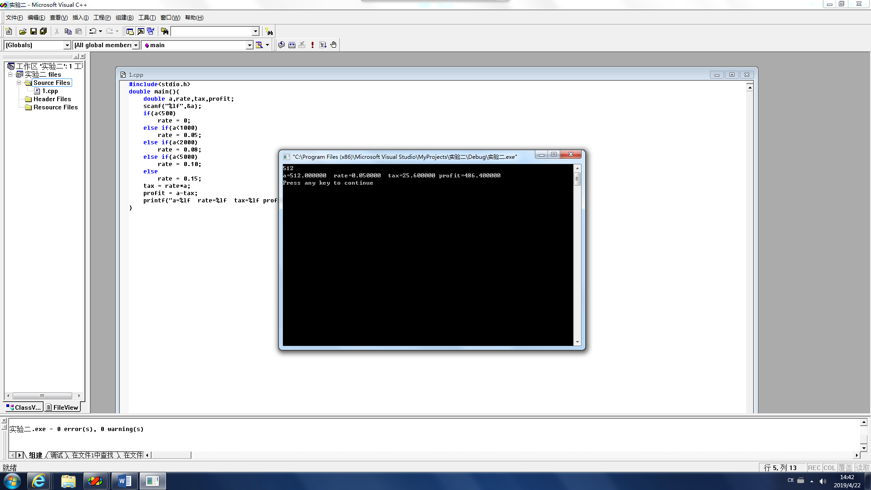Click the Build icon in build toolbar
The height and width of the screenshot is (490, 871).
tap(292, 45)
